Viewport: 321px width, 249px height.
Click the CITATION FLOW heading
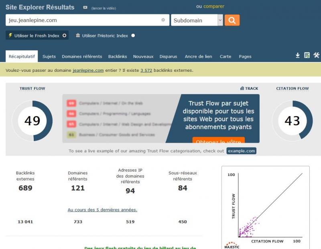tap(293, 88)
